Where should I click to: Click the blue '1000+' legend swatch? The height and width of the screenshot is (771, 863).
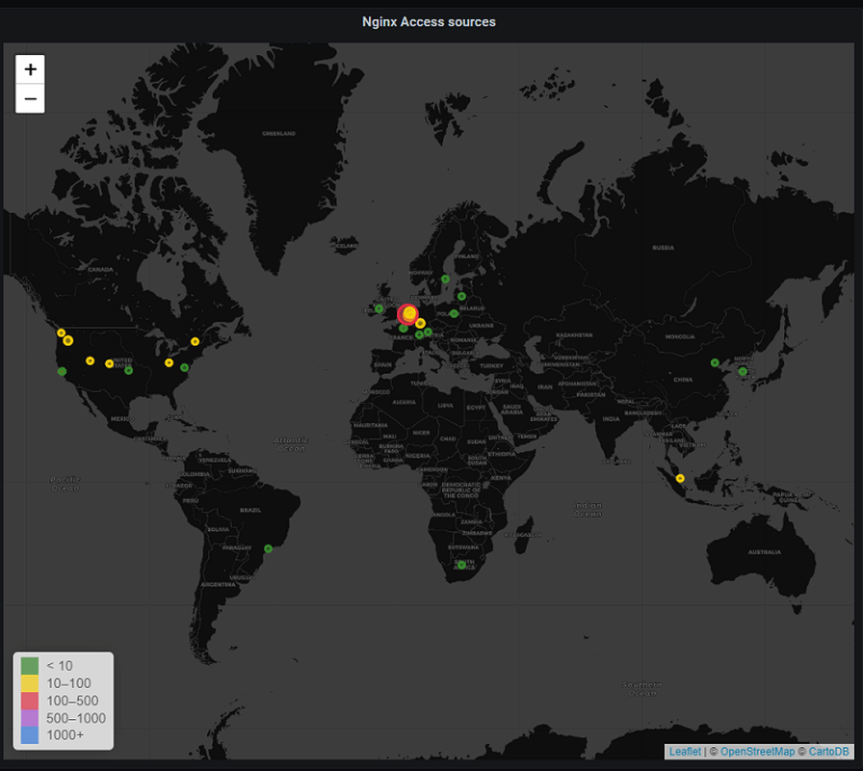30,735
